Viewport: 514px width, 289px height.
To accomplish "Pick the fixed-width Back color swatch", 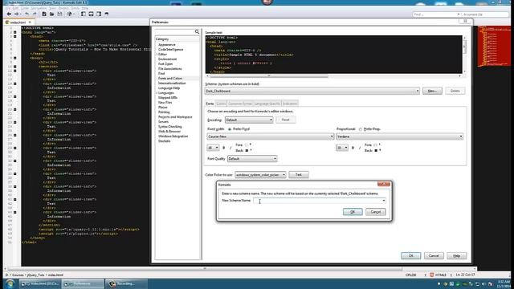I will [x=247, y=151].
